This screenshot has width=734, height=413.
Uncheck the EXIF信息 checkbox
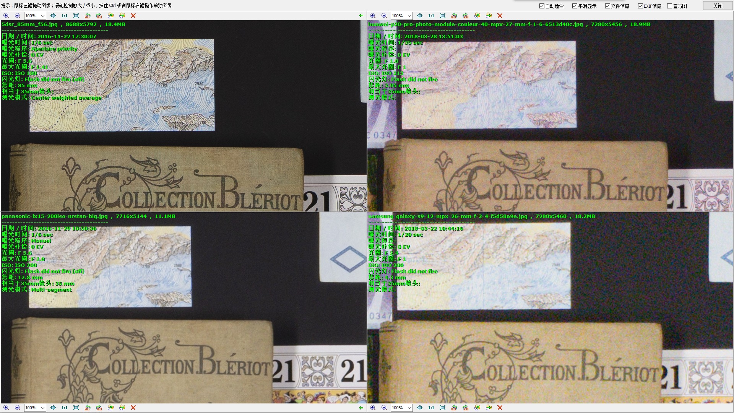point(640,6)
